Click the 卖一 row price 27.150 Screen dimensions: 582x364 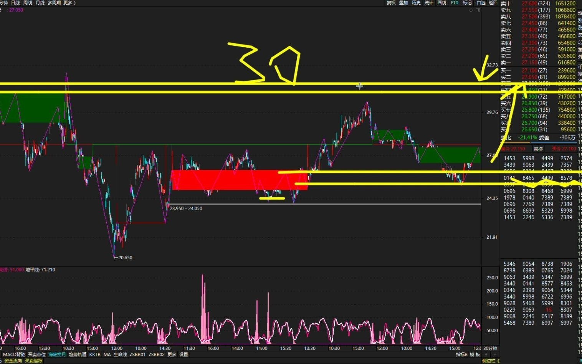pyautogui.click(x=529, y=62)
